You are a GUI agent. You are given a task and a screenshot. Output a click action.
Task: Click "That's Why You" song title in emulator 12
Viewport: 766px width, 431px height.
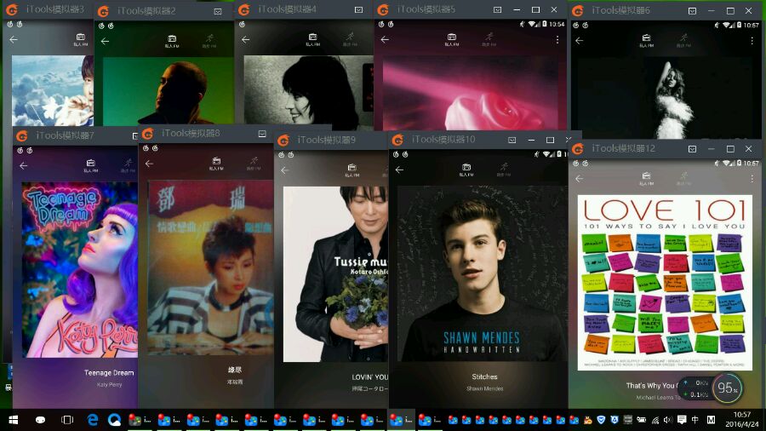coord(651,386)
